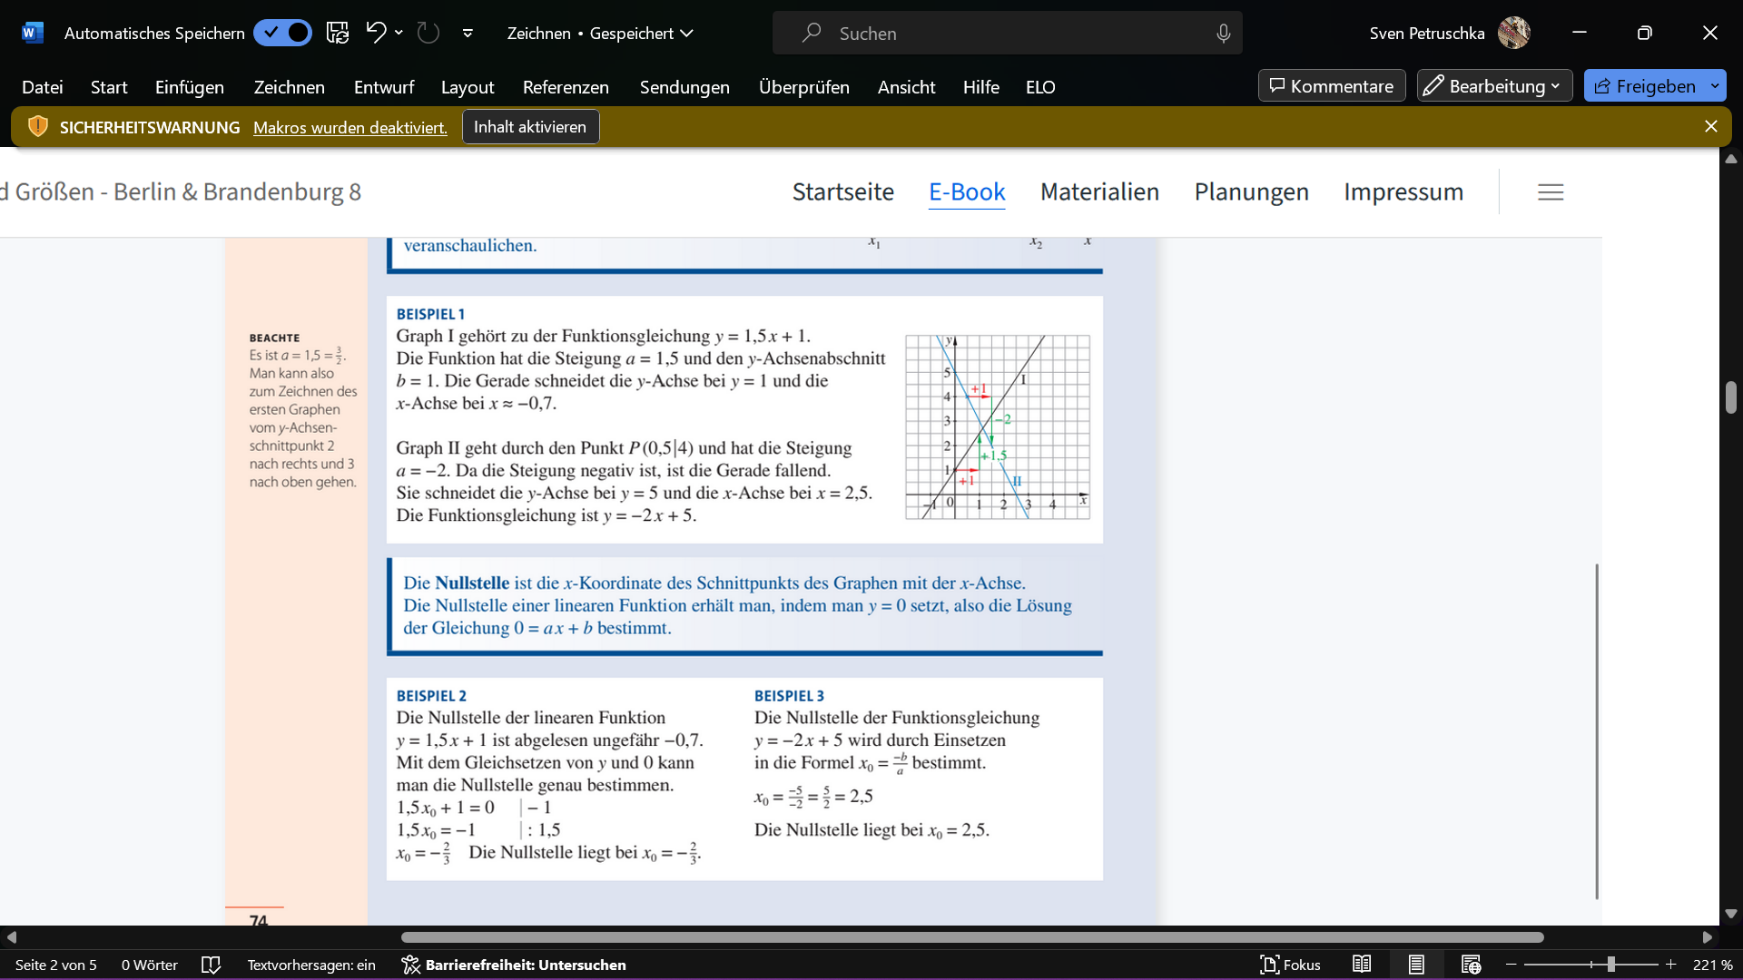Click the microphone icon in search
This screenshot has height=980, width=1743.
1223,33
